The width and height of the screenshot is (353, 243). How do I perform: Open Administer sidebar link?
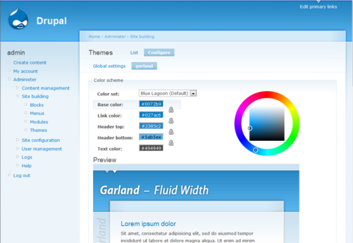click(25, 80)
